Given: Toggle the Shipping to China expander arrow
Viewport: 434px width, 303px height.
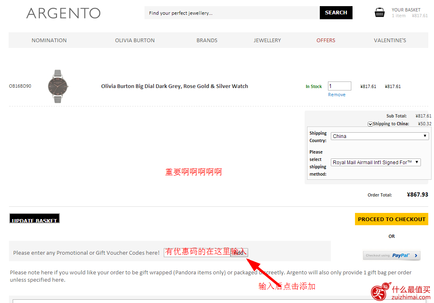Looking at the screenshot, I should 370,124.
